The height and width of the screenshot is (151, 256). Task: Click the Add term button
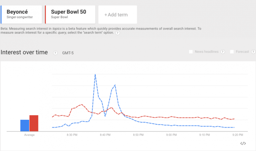[x=116, y=15]
